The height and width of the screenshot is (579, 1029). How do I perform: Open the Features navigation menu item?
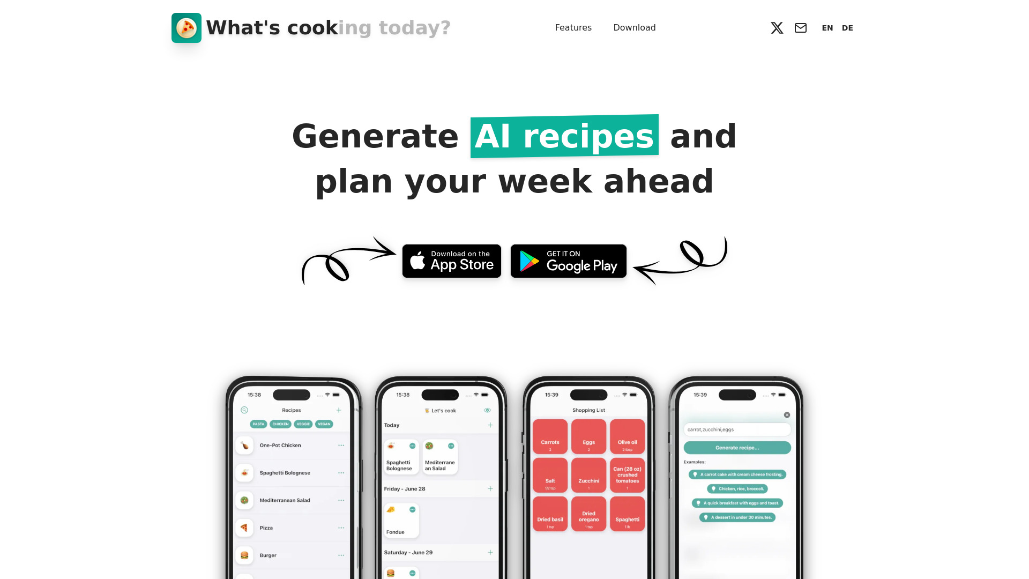coord(573,27)
